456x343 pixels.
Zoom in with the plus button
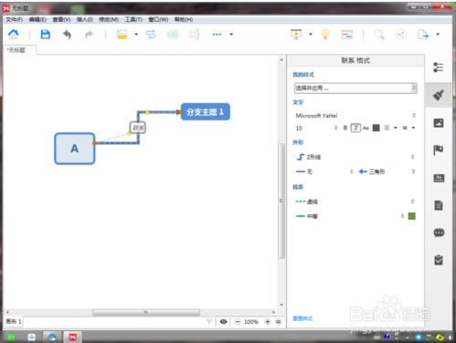pos(268,321)
